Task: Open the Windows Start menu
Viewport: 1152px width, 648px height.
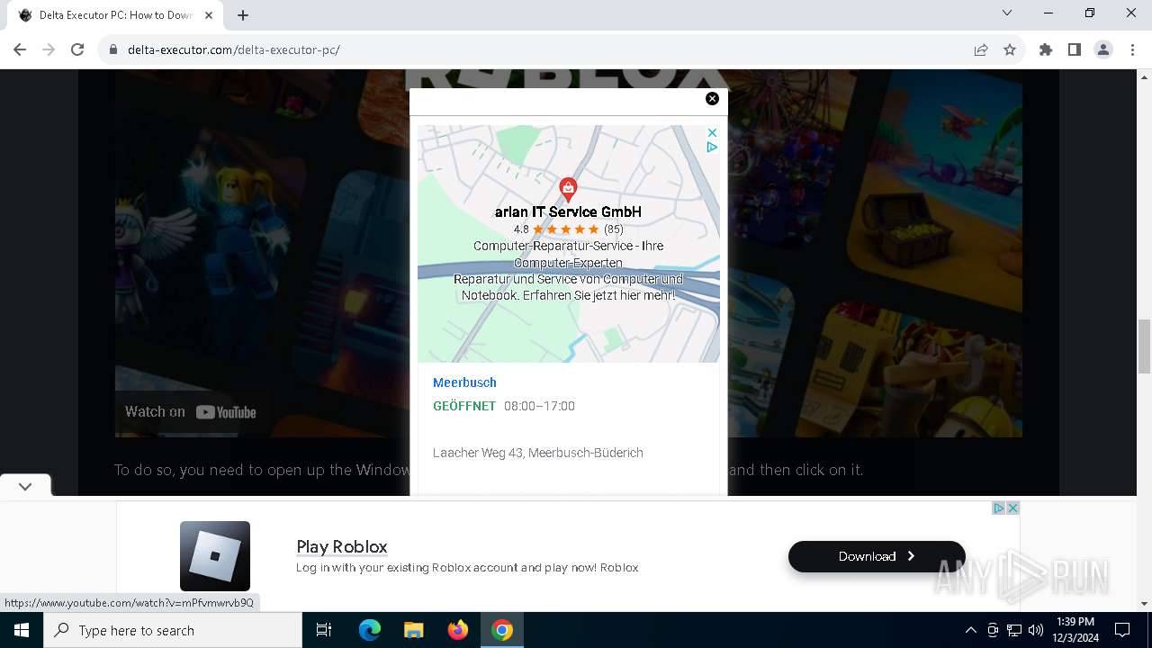Action: coord(22,630)
